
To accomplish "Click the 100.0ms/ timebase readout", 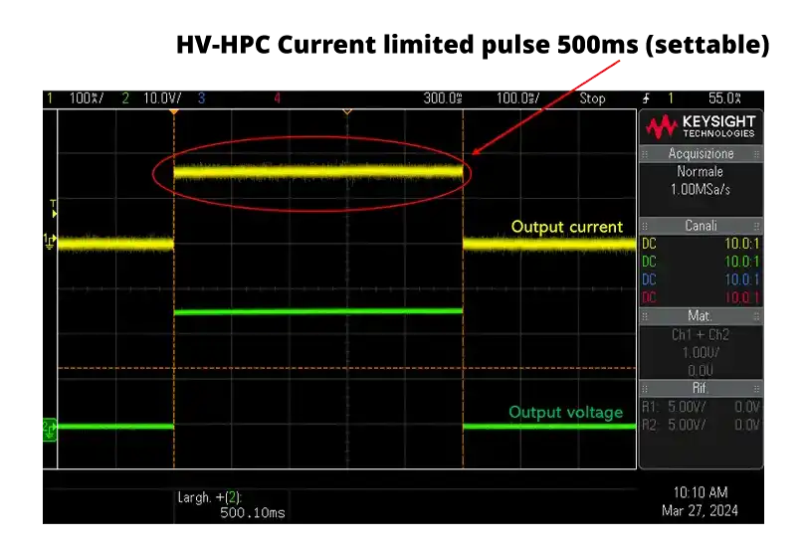I will click(x=517, y=98).
